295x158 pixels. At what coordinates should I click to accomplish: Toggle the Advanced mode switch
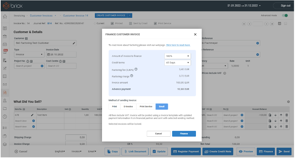click(x=285, y=16)
